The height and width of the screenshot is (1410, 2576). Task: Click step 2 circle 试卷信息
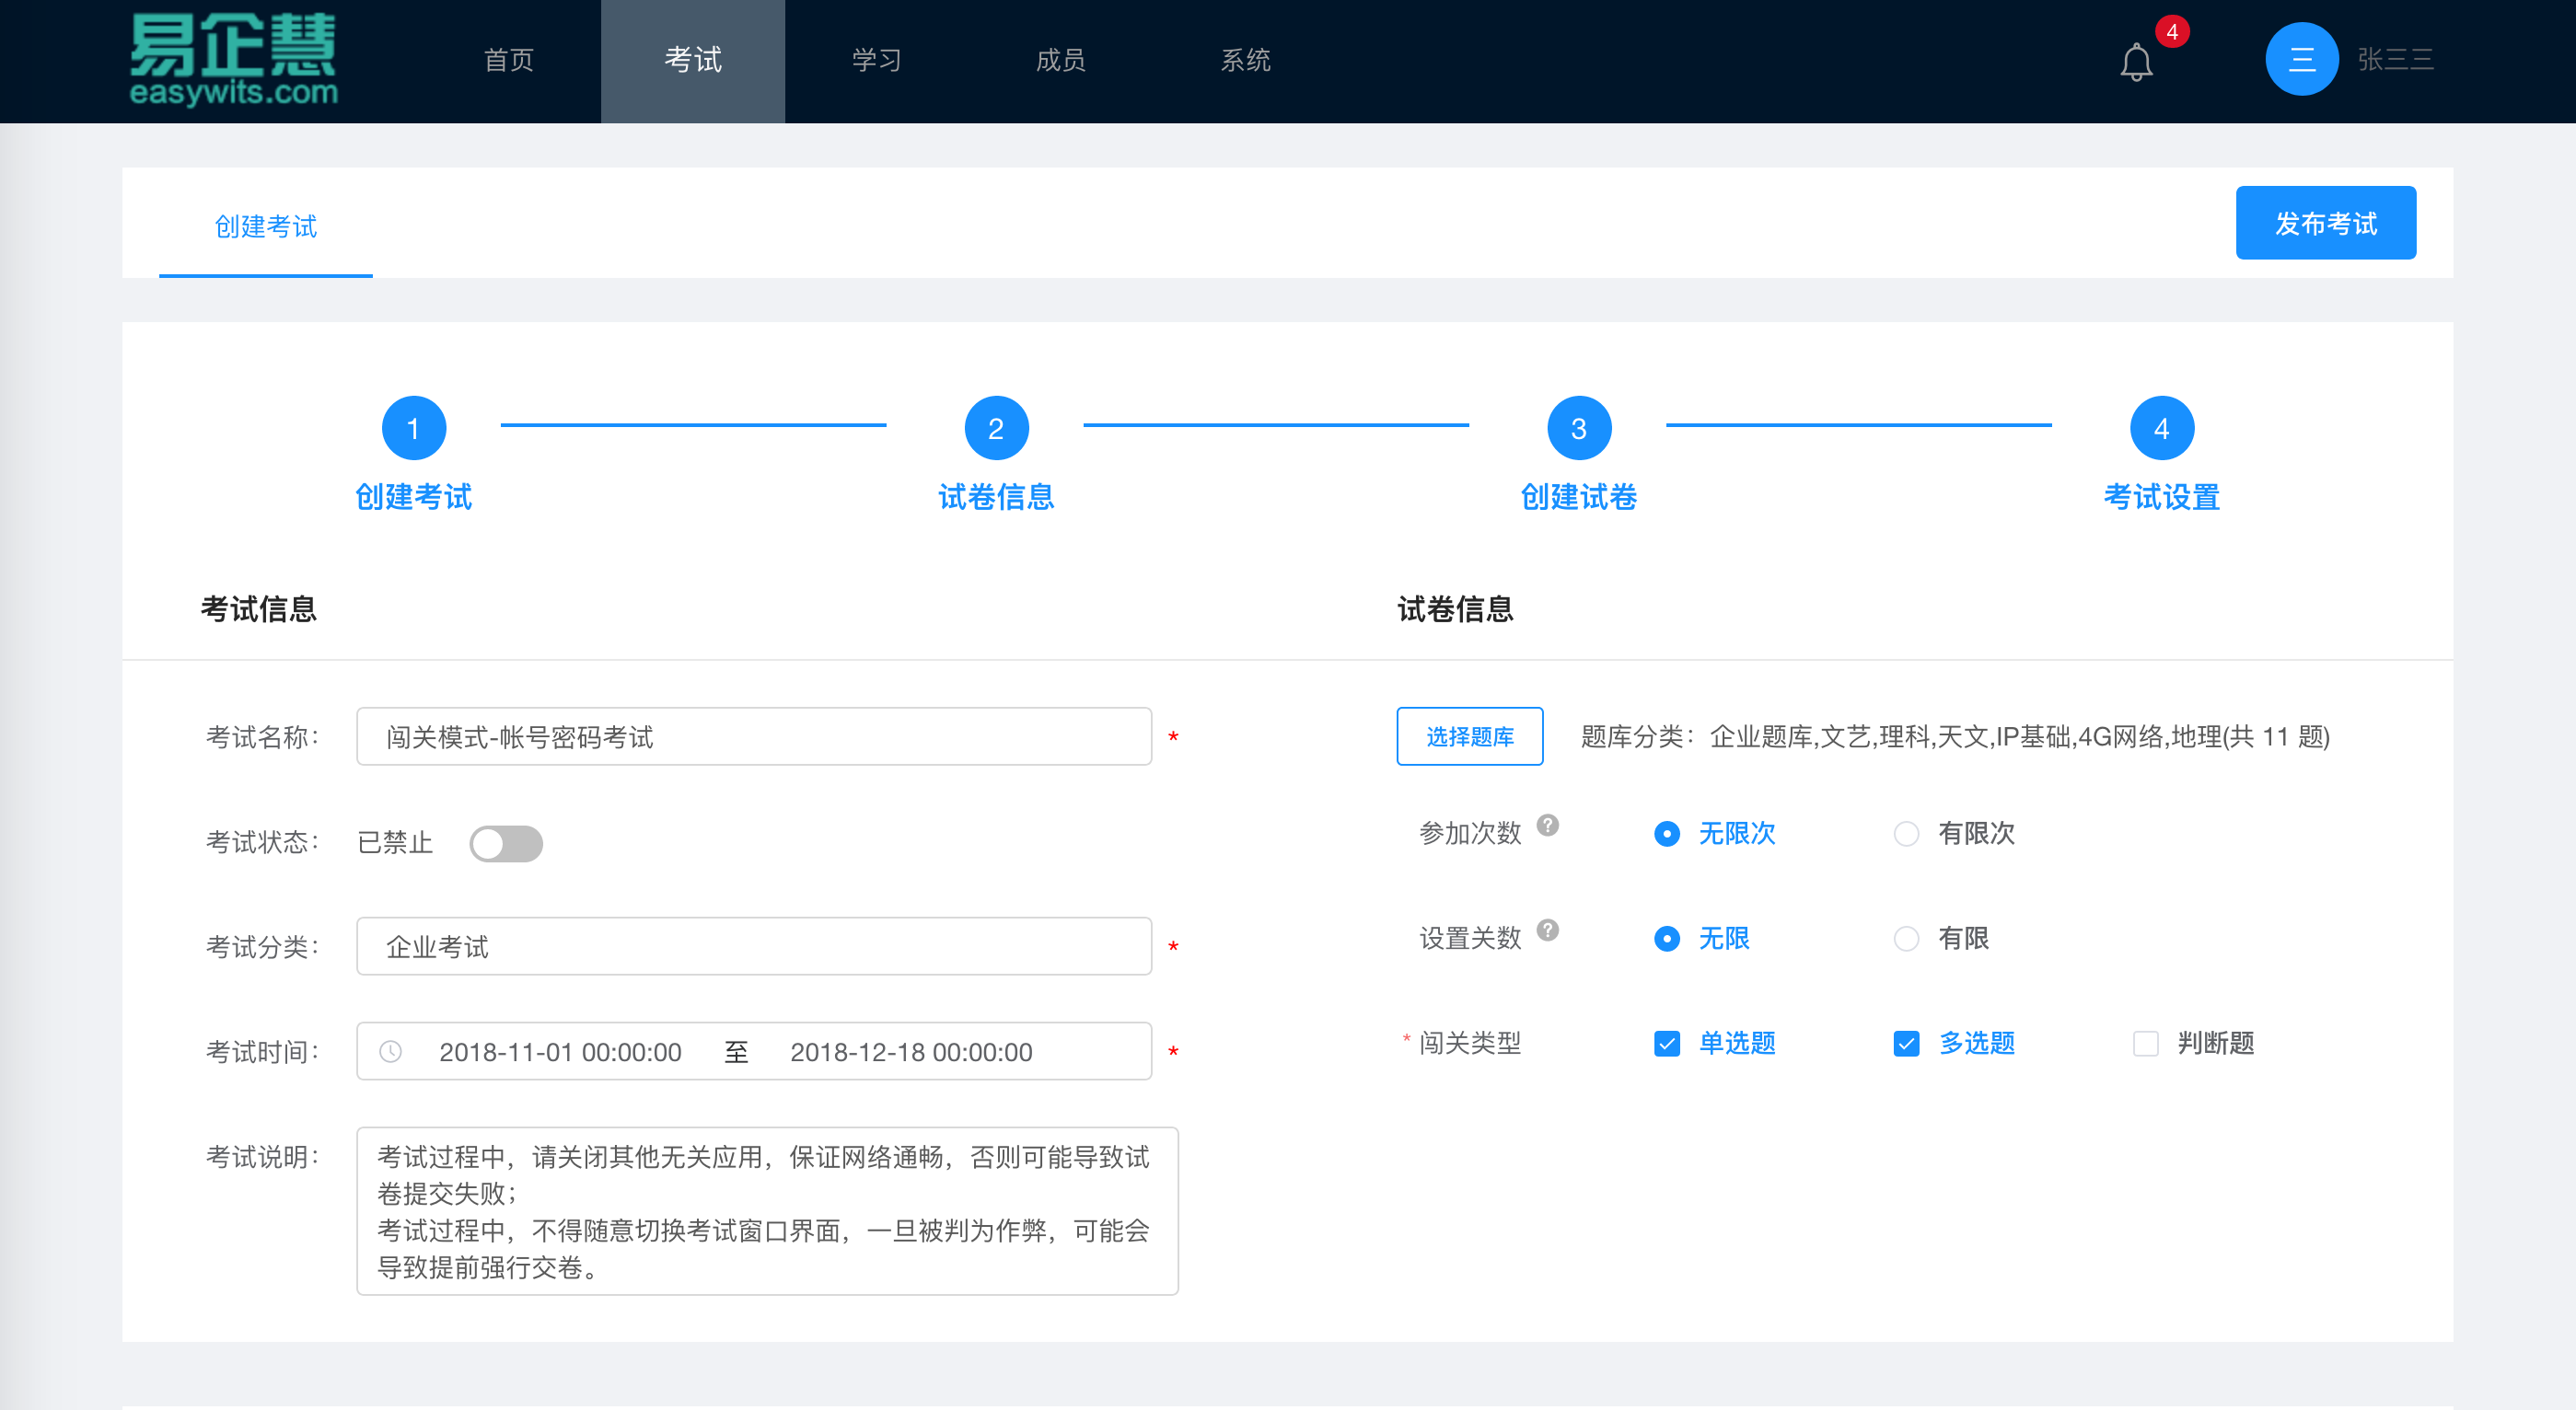point(996,428)
